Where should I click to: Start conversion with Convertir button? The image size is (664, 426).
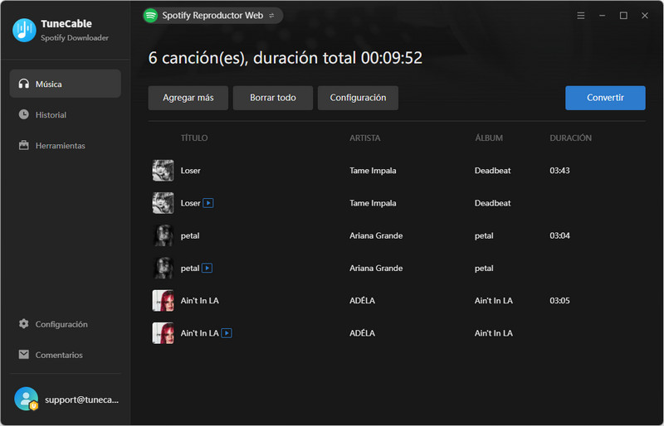[605, 98]
